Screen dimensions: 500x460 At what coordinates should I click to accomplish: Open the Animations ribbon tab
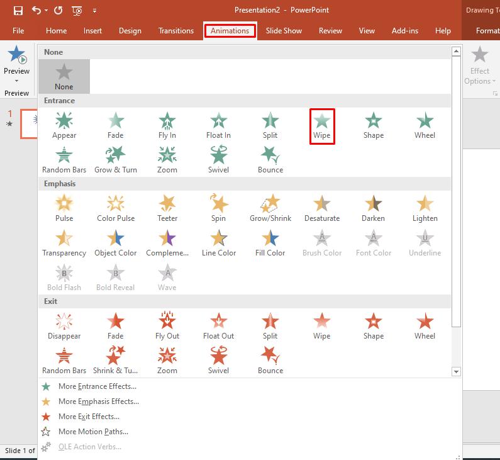click(230, 31)
